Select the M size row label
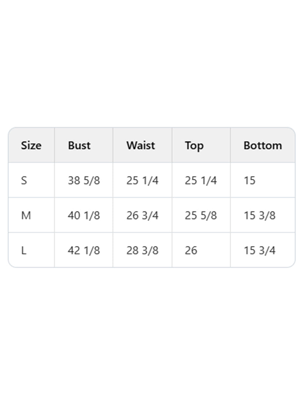The image size is (302, 397). pos(26,216)
